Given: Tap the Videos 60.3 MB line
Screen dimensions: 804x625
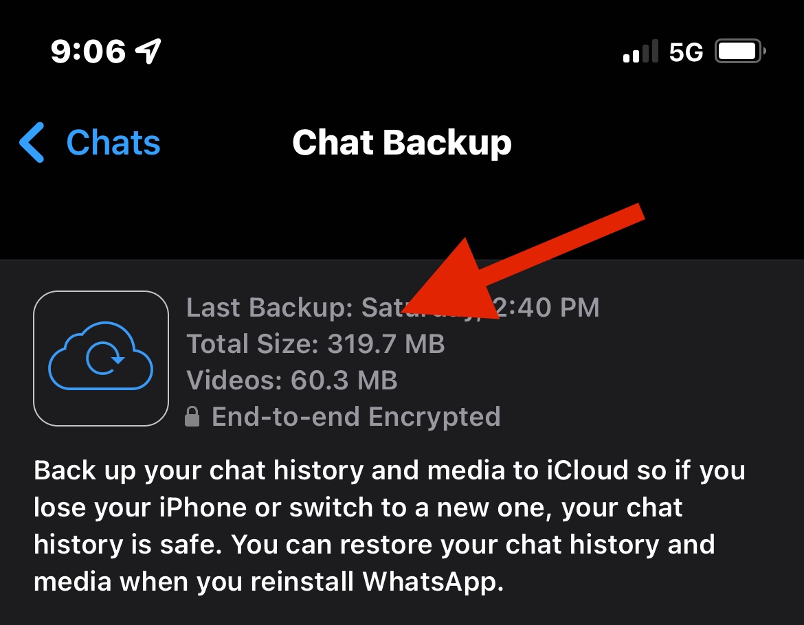Looking at the screenshot, I should coord(292,380).
